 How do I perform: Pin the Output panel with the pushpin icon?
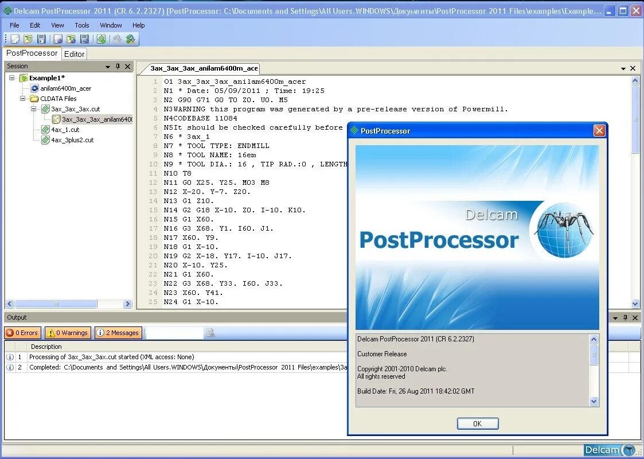(x=625, y=318)
